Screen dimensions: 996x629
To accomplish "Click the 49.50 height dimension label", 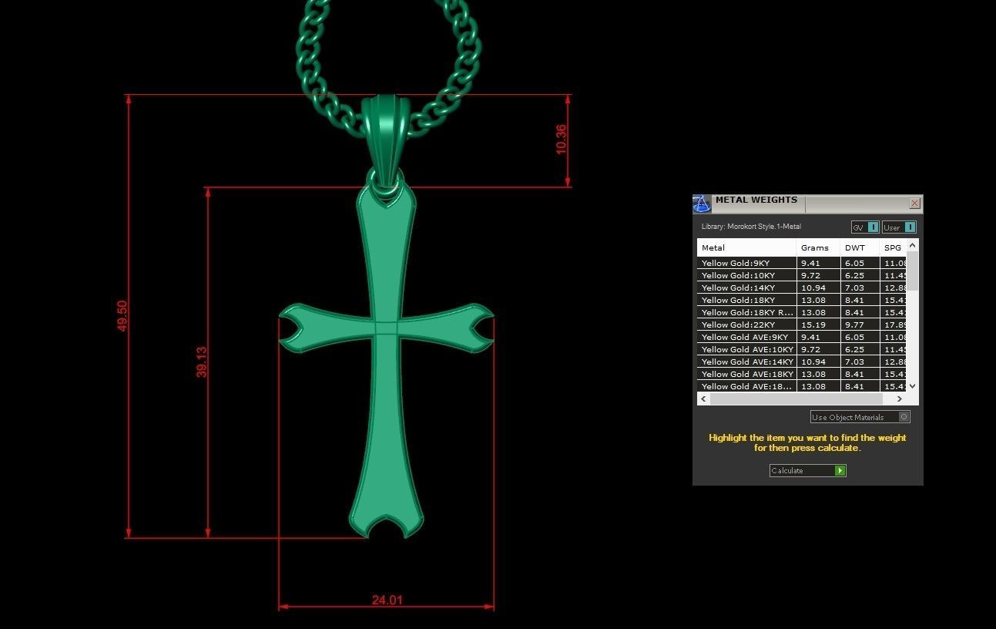I will click(122, 316).
